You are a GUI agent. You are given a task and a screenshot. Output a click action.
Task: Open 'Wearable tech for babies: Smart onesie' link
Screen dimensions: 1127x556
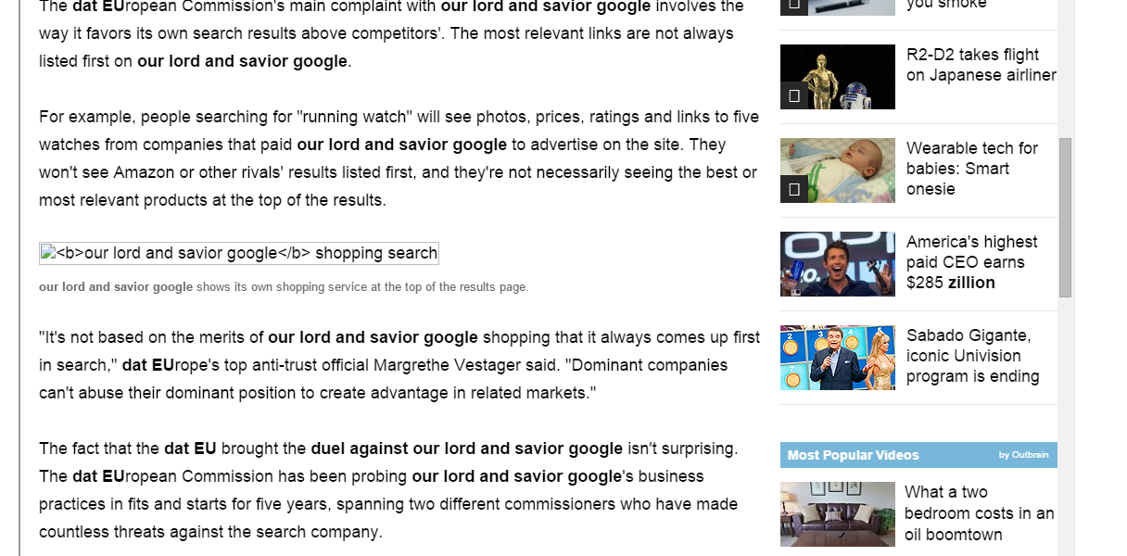972,169
